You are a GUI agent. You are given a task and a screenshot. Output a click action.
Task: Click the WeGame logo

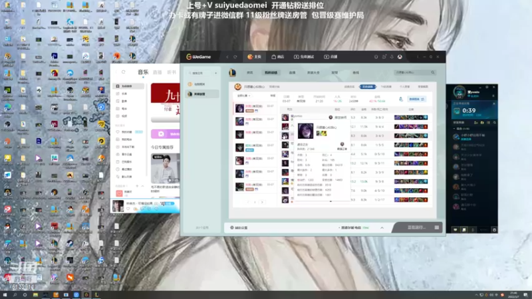pos(198,57)
